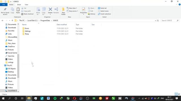
Task: Open the Easy access dropdown
Action: (x=72, y=11)
